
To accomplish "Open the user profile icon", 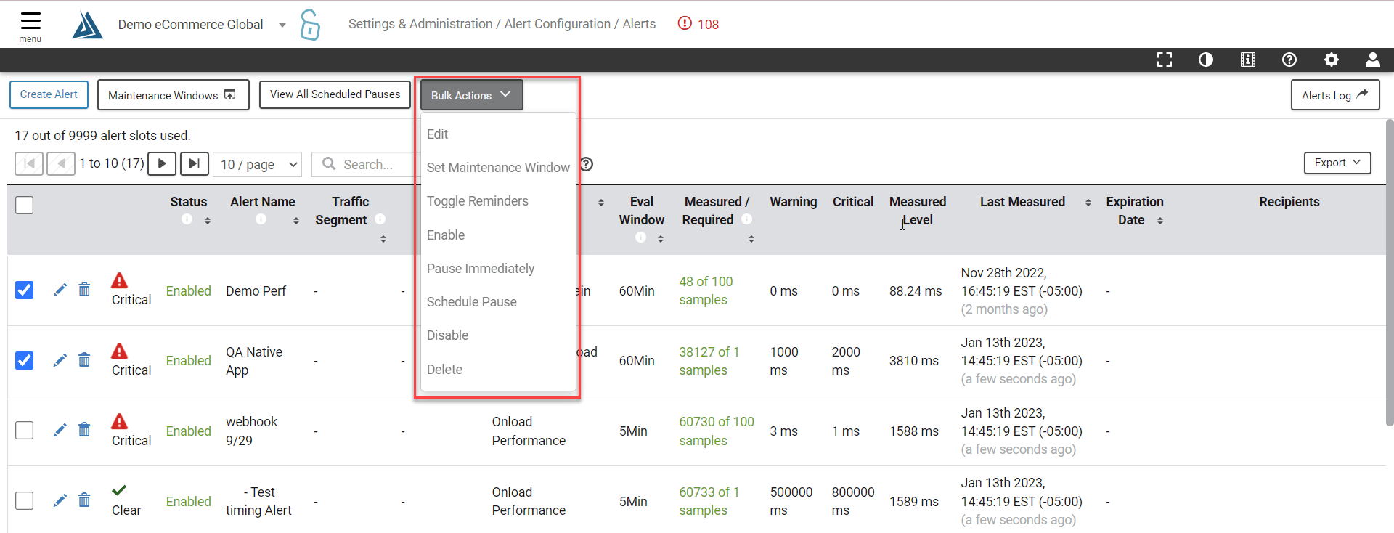I will point(1373,60).
